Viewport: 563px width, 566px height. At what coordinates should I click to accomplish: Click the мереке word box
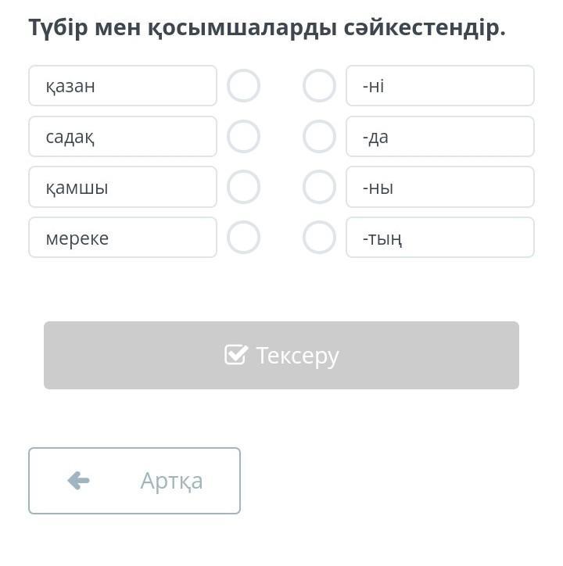click(x=123, y=238)
